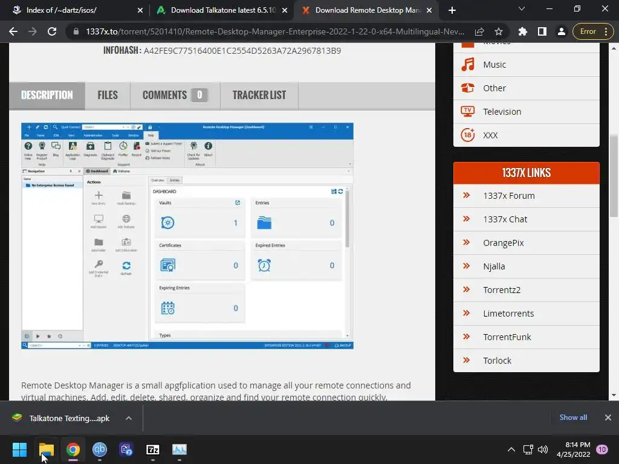This screenshot has width=619, height=464.
Task: Reload the current 1337x page
Action: point(52,31)
